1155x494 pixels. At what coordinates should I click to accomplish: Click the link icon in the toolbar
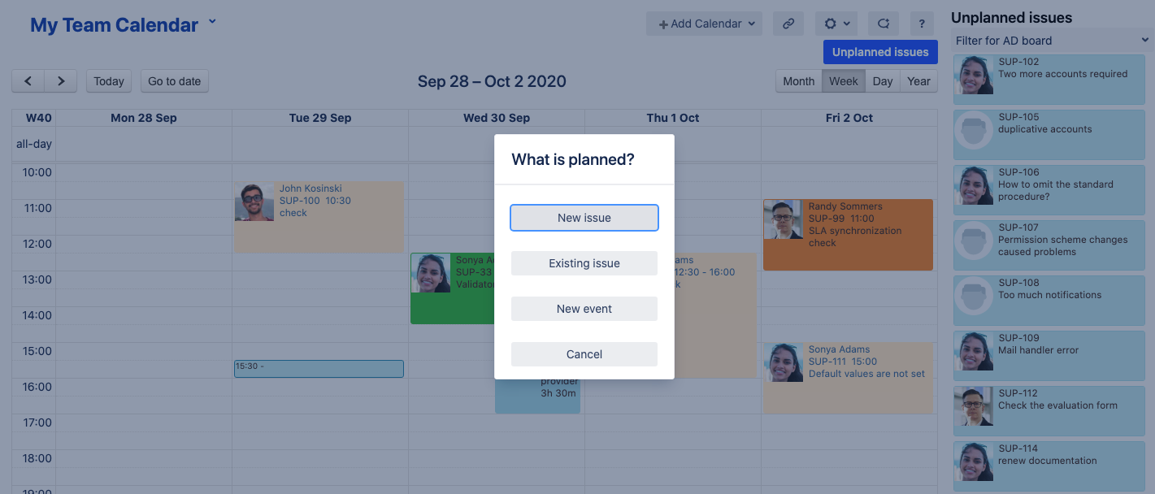788,24
